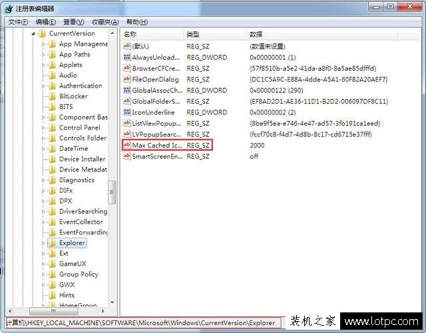Select the data value 0x00000002 (2)
The image size is (426, 333).
(x=273, y=112)
